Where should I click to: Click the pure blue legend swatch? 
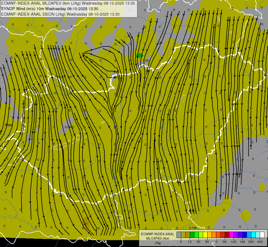tap(245, 235)
